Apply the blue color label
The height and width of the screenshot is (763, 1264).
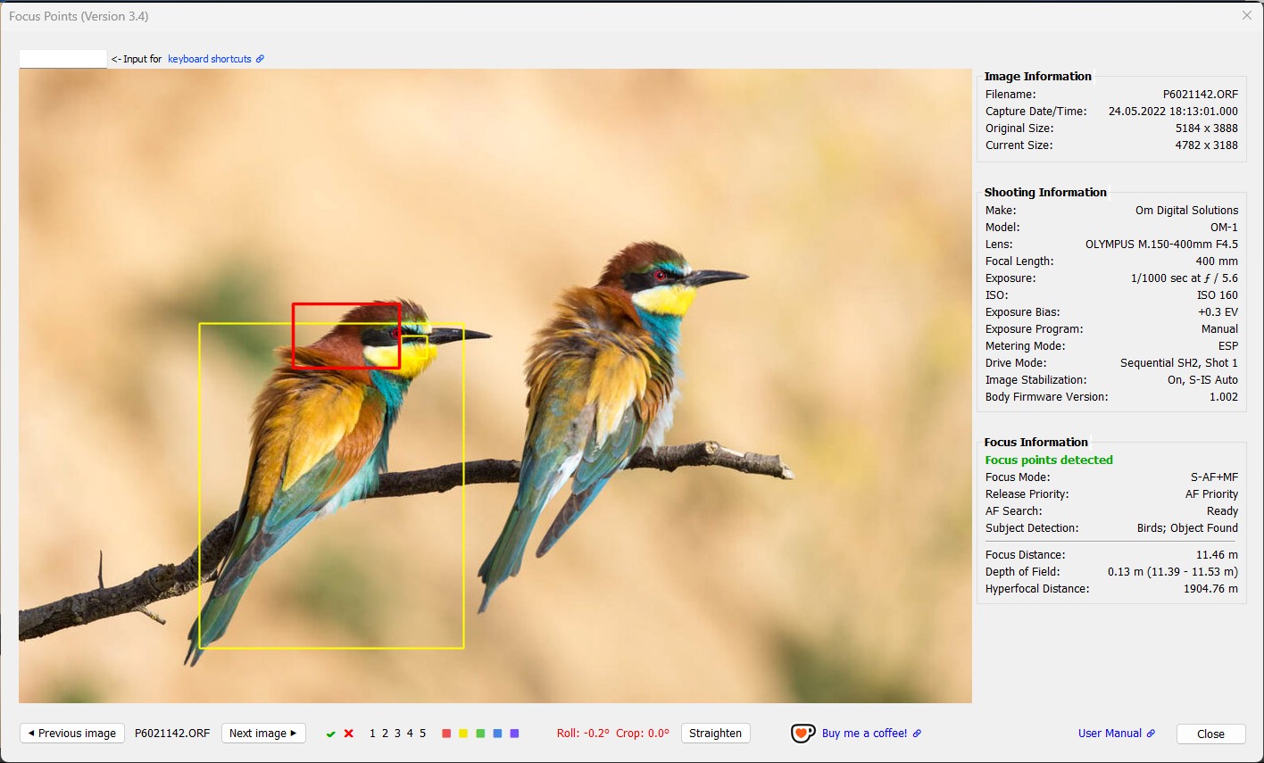point(497,734)
